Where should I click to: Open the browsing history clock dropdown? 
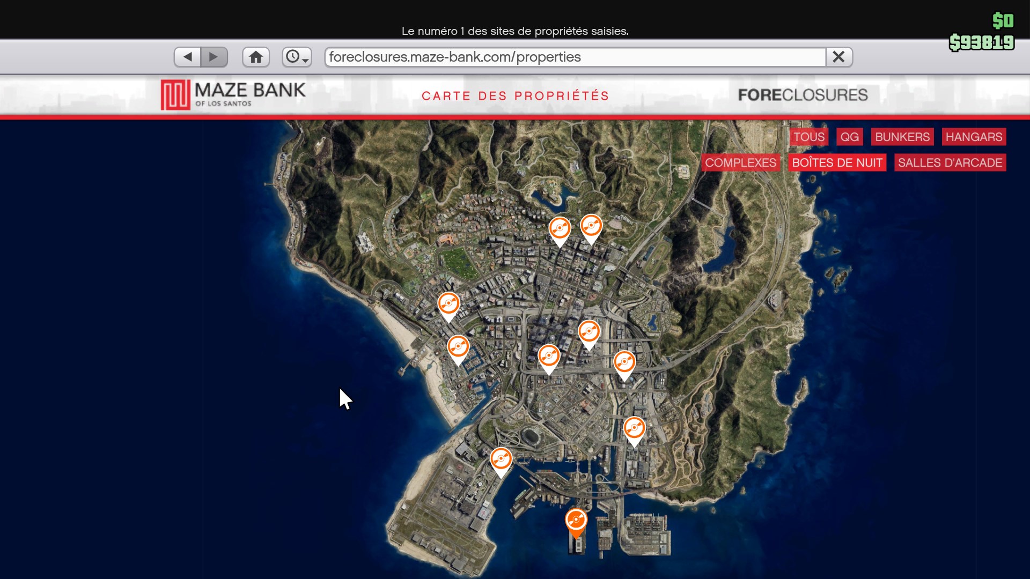(x=297, y=57)
